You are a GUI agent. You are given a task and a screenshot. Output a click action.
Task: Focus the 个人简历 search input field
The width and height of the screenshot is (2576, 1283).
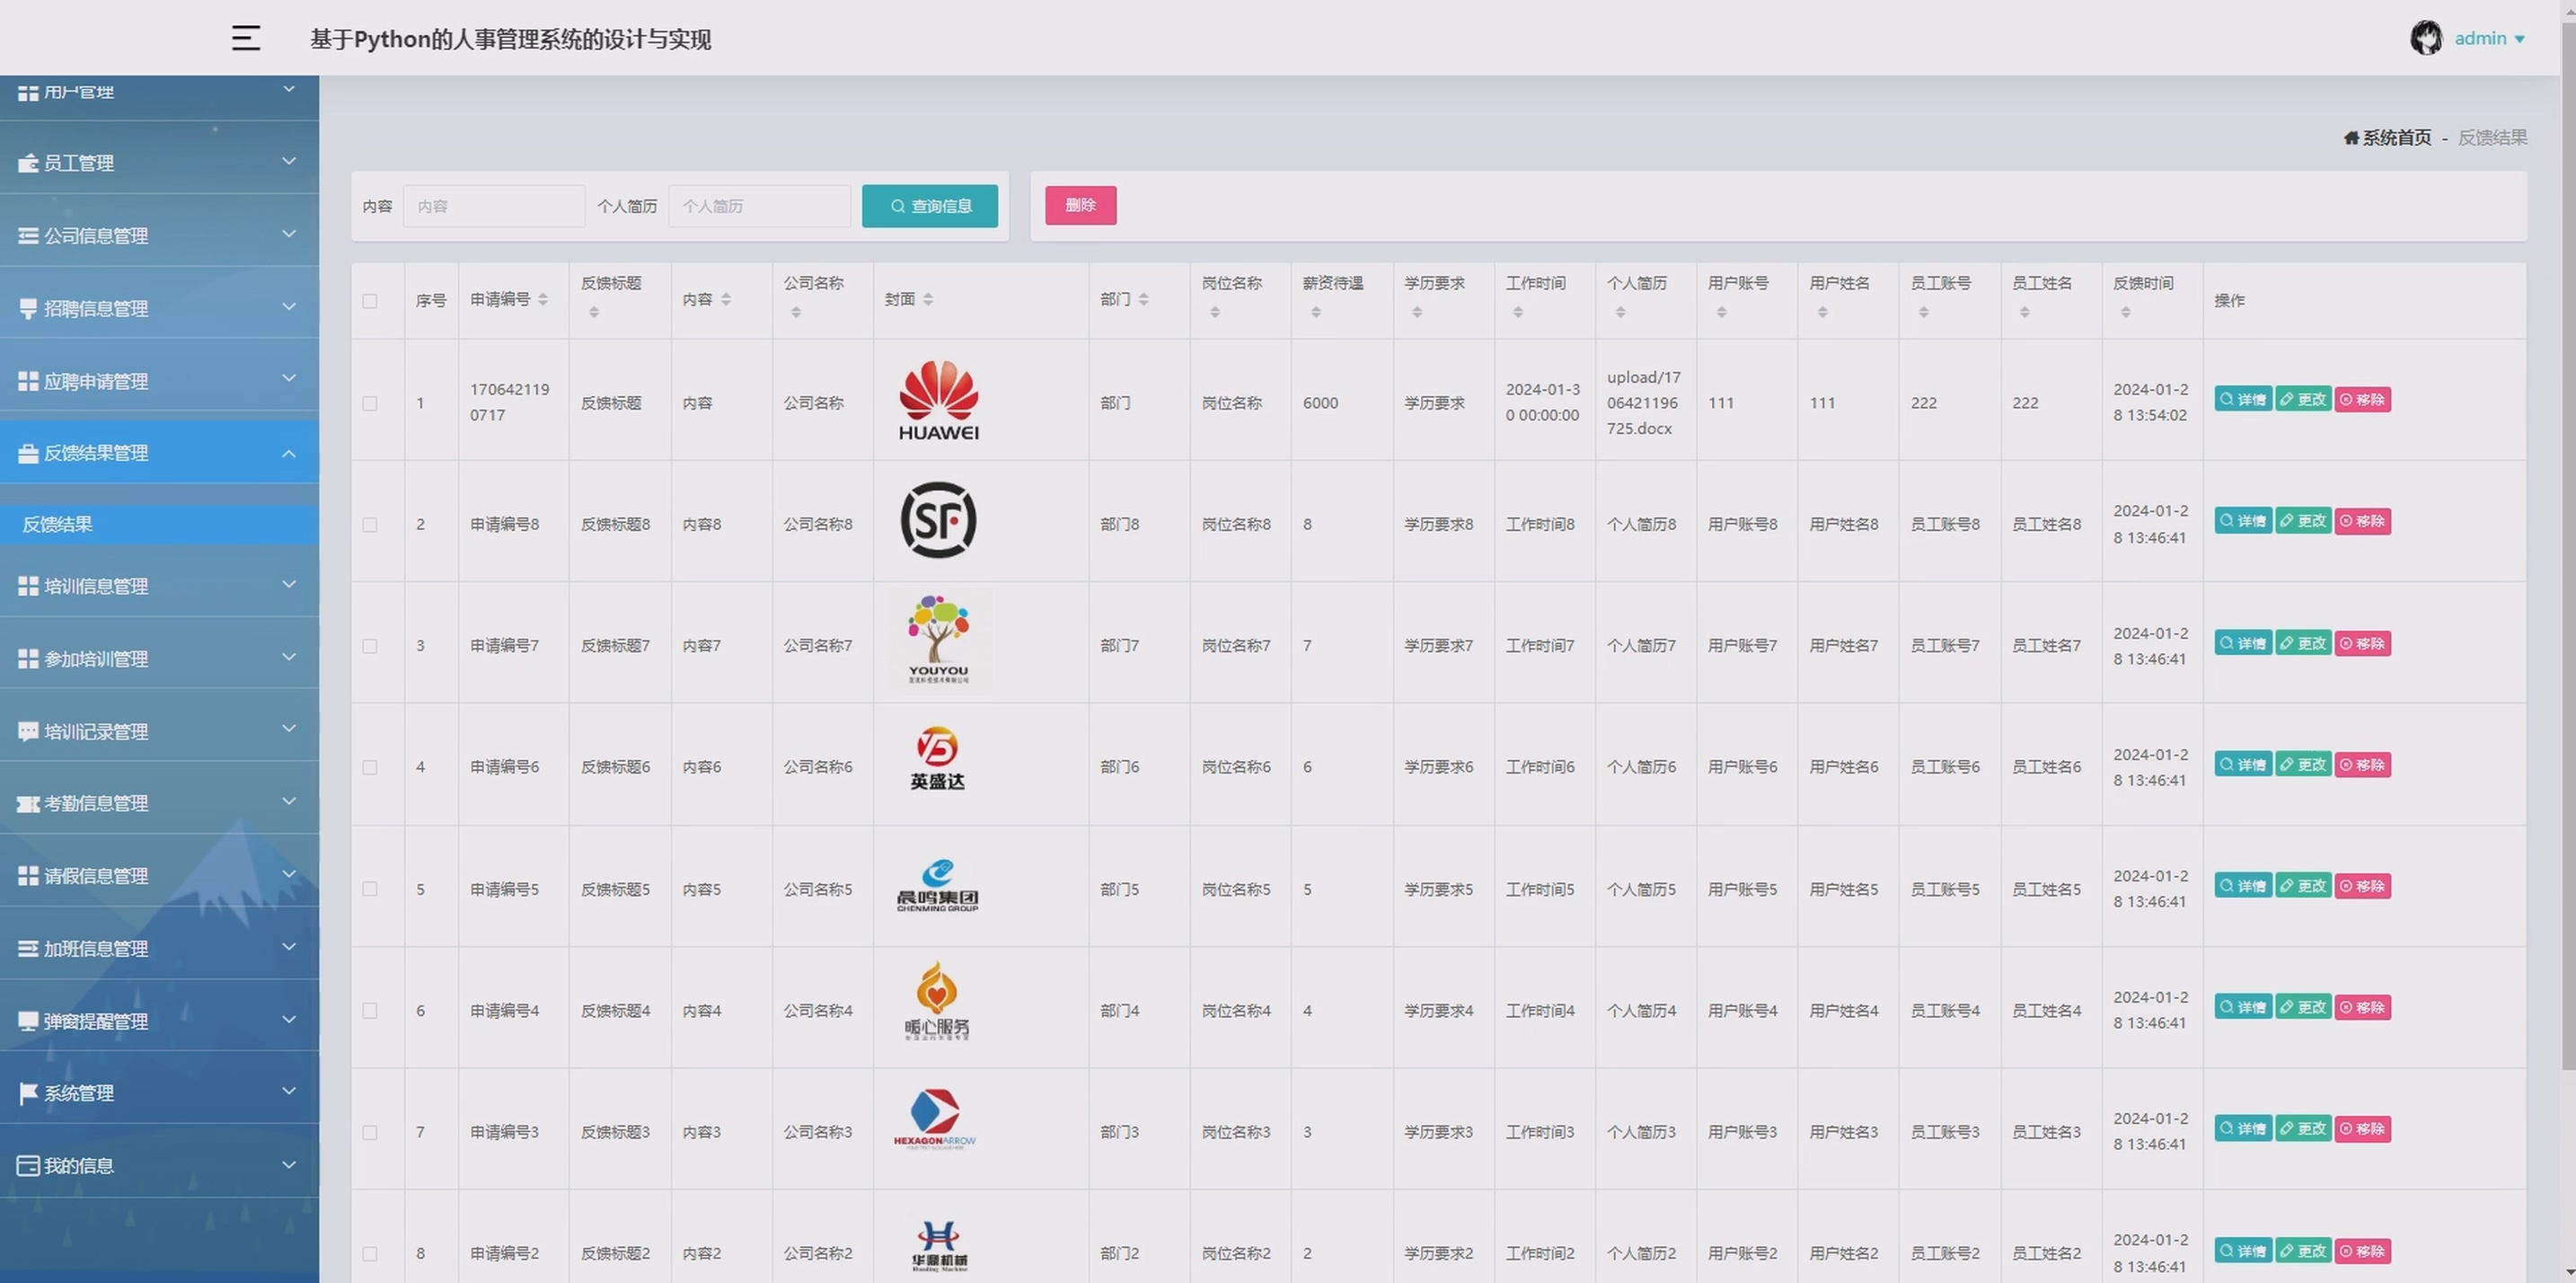(760, 206)
